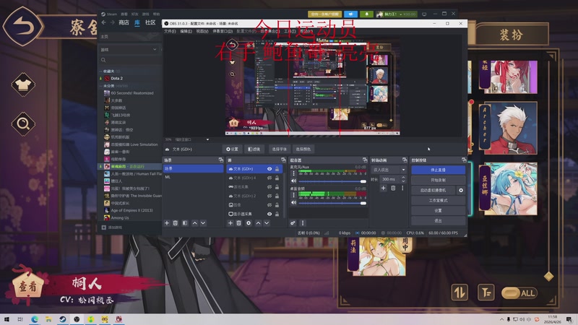Image resolution: width=578 pixels, height=325 pixels.
Task: Adjust 桌面音频 volume slider
Action: tap(332, 203)
